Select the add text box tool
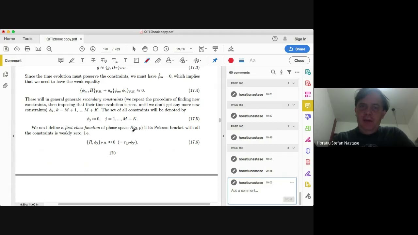Viewport: 418px width, 235px height. [136, 60]
